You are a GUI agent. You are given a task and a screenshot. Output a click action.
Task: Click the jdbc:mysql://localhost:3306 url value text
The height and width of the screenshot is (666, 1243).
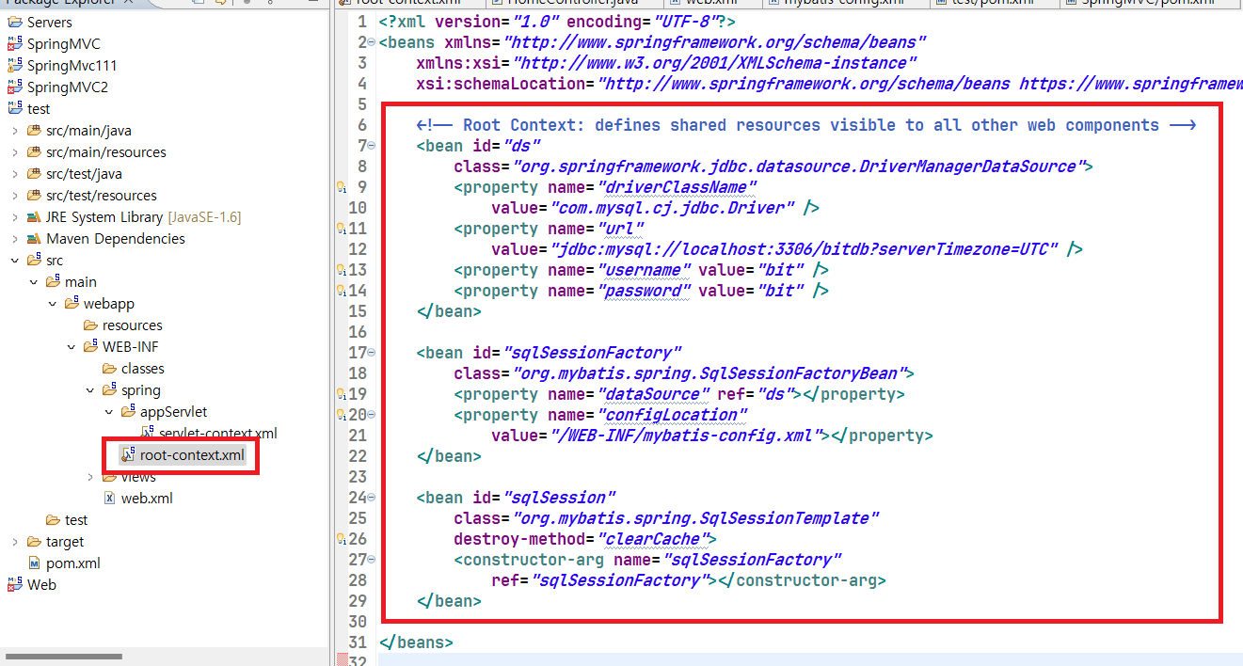[804, 249]
